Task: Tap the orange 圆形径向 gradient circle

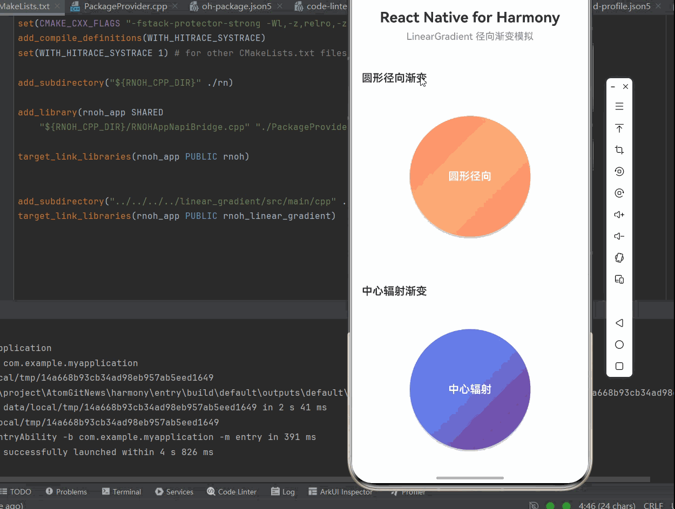Action: click(470, 176)
